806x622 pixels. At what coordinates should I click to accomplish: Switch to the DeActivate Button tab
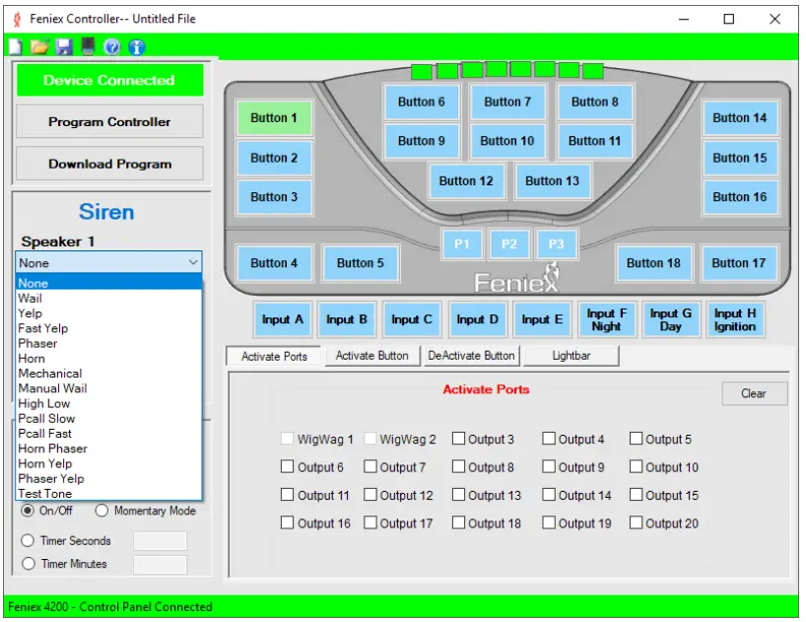pyautogui.click(x=471, y=356)
